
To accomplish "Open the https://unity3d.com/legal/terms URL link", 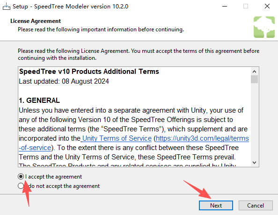I will pyautogui.click(x=202, y=138).
